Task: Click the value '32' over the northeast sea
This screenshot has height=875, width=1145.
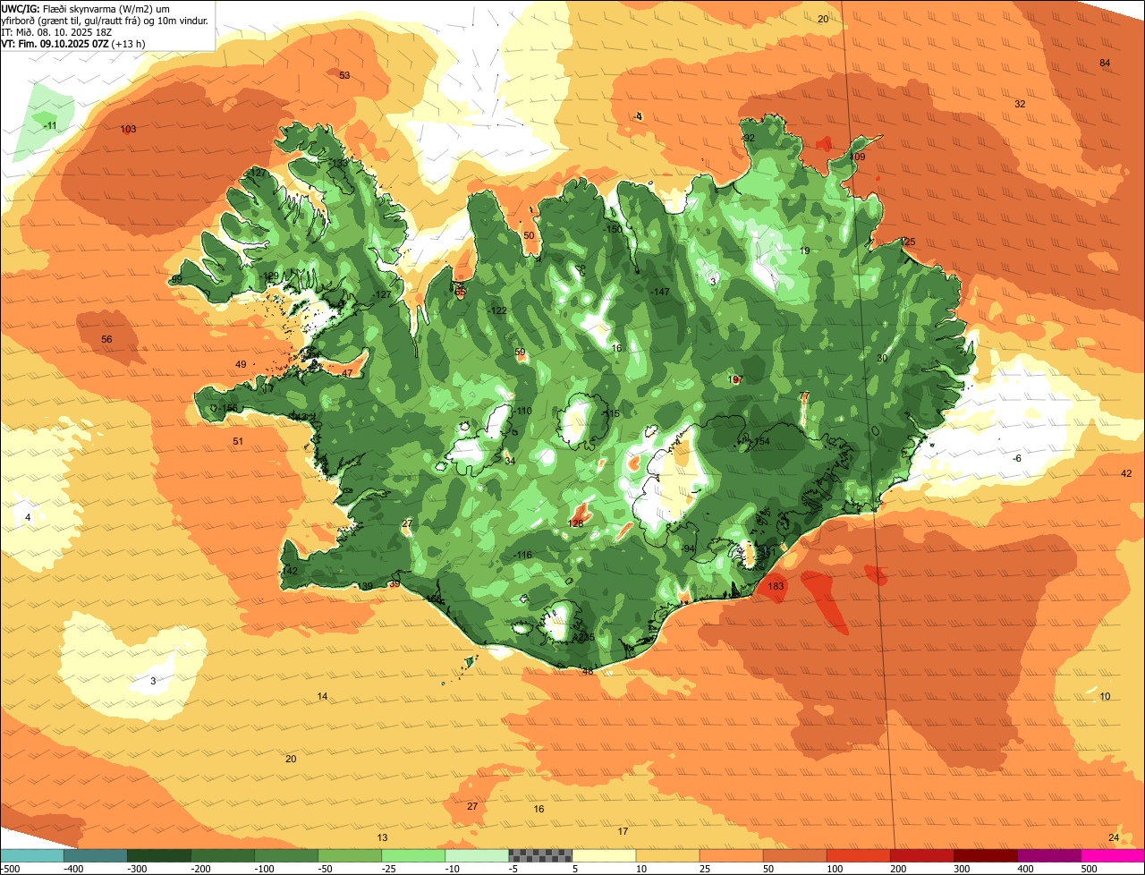Action: [1020, 104]
